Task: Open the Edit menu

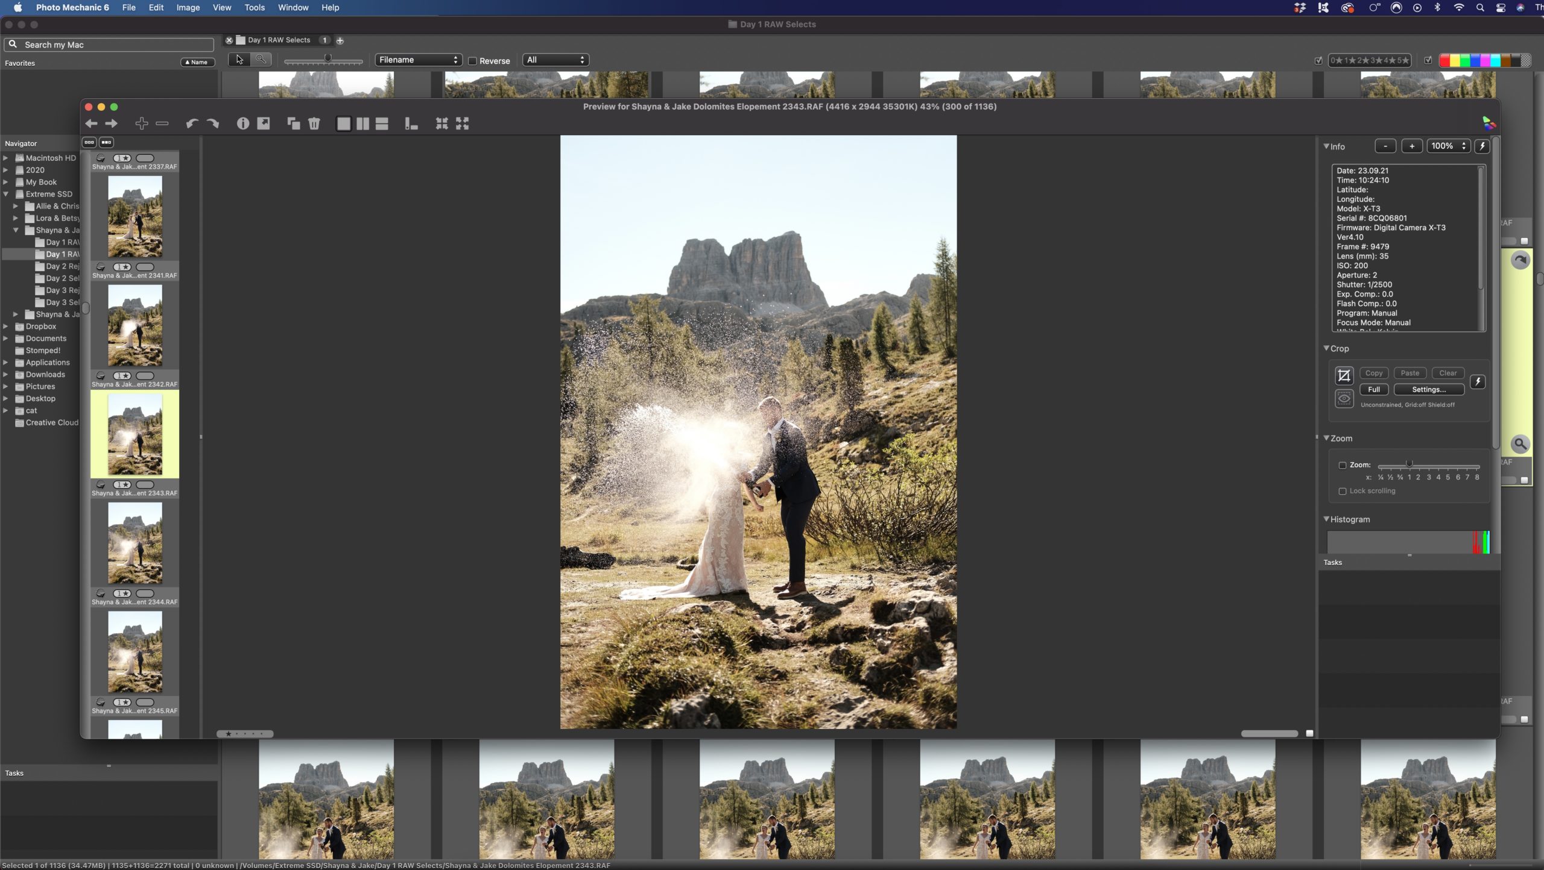Action: [x=156, y=8]
